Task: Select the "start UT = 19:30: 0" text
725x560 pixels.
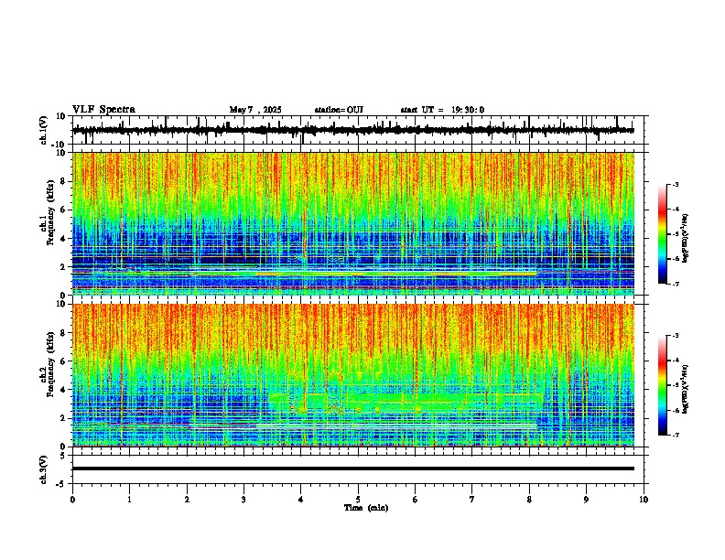Action: [442, 110]
